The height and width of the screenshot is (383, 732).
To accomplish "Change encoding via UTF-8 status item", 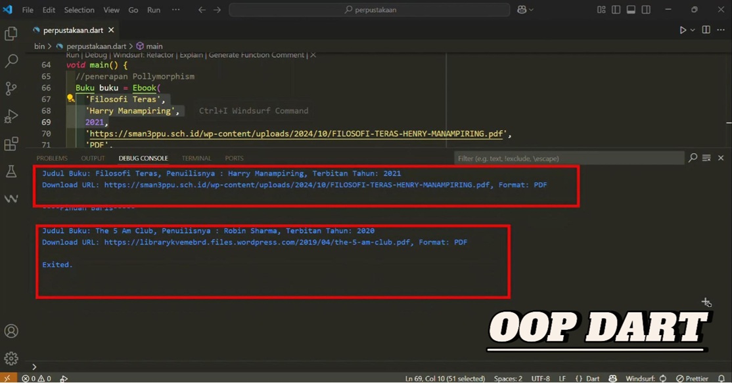I will click(541, 378).
